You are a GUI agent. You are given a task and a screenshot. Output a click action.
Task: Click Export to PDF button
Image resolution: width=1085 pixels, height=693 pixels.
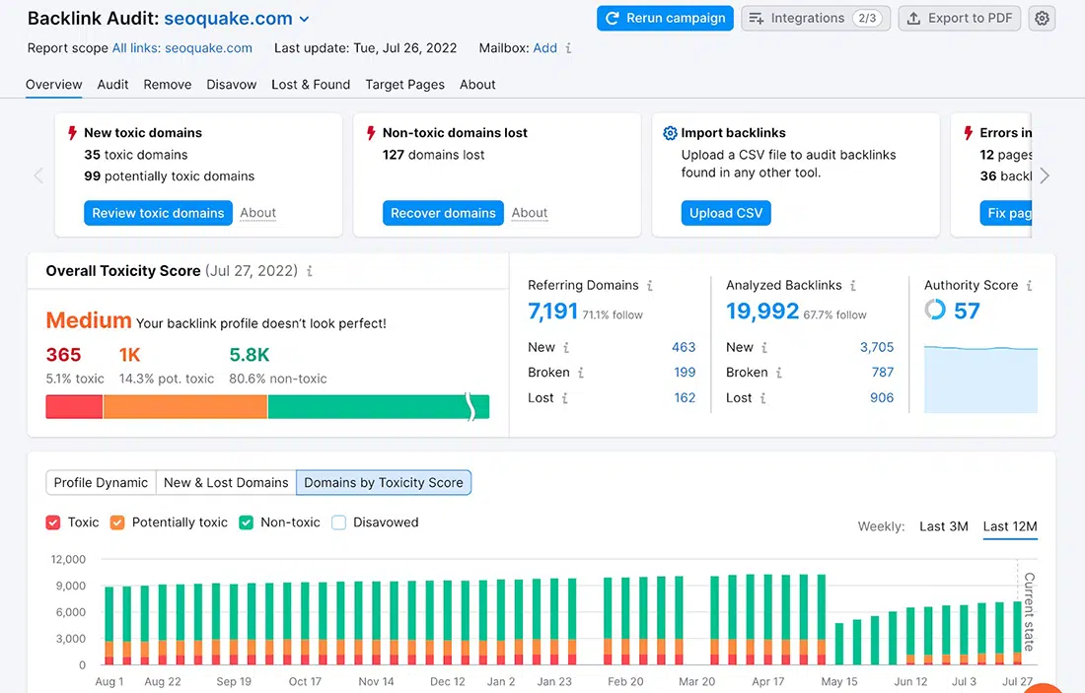(x=961, y=18)
